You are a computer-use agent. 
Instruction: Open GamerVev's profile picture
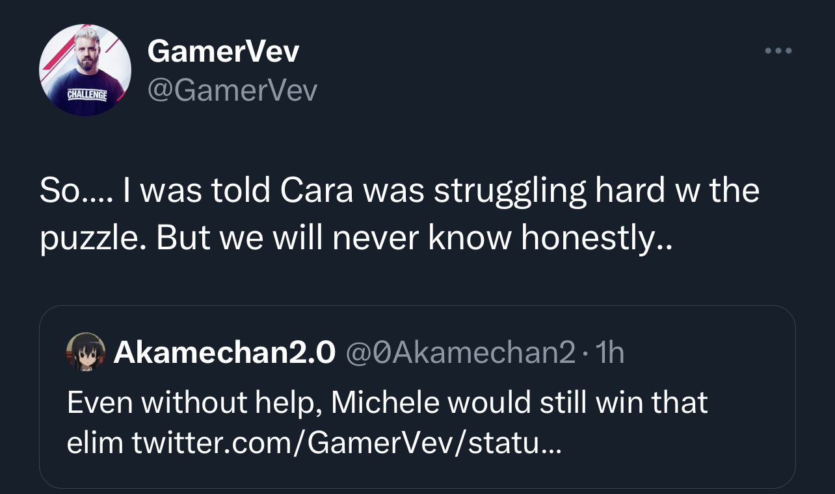coord(85,71)
